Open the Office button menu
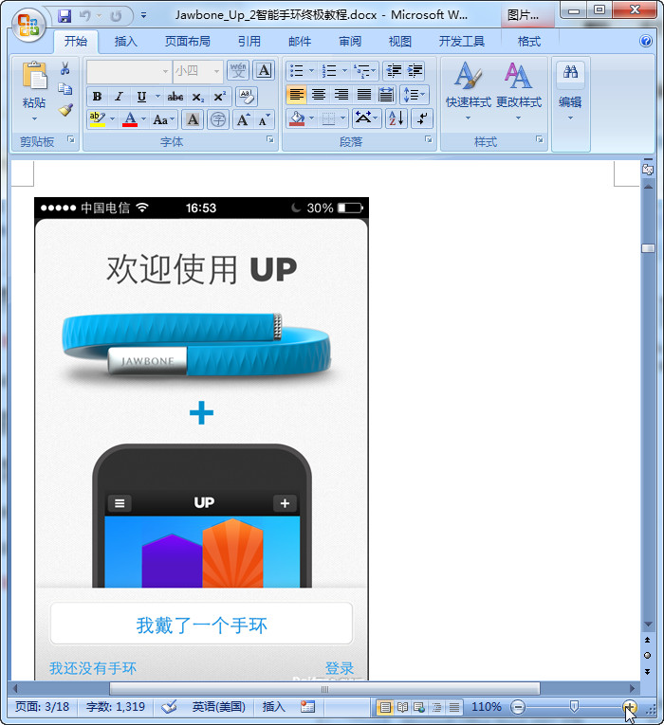 click(x=28, y=25)
